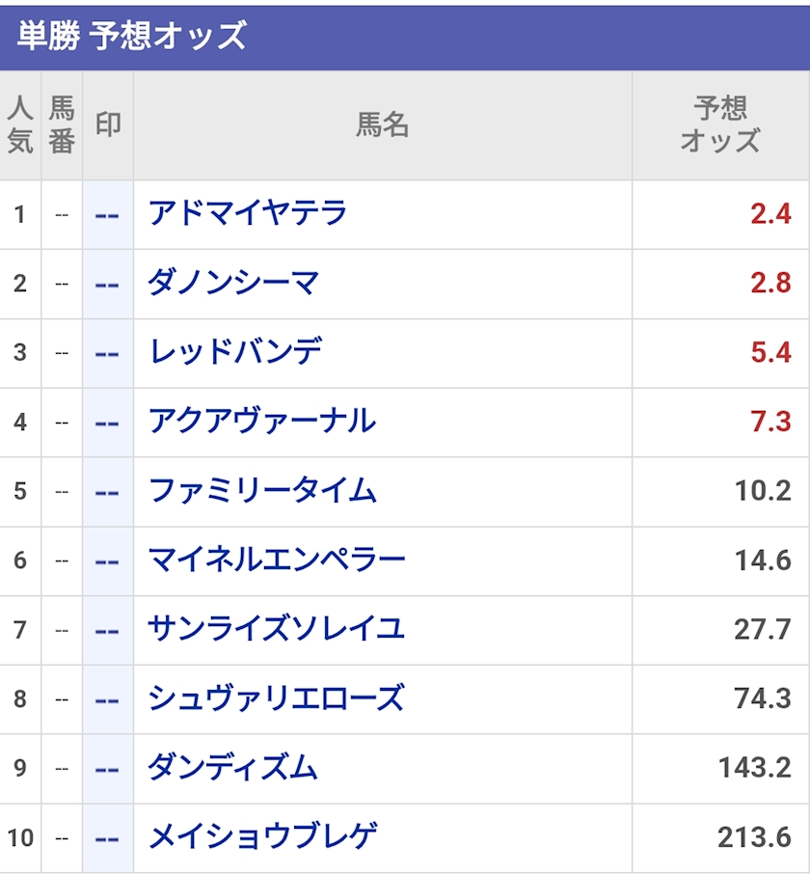
Task: Open horse ダノンシーマ link
Action: 233,284
